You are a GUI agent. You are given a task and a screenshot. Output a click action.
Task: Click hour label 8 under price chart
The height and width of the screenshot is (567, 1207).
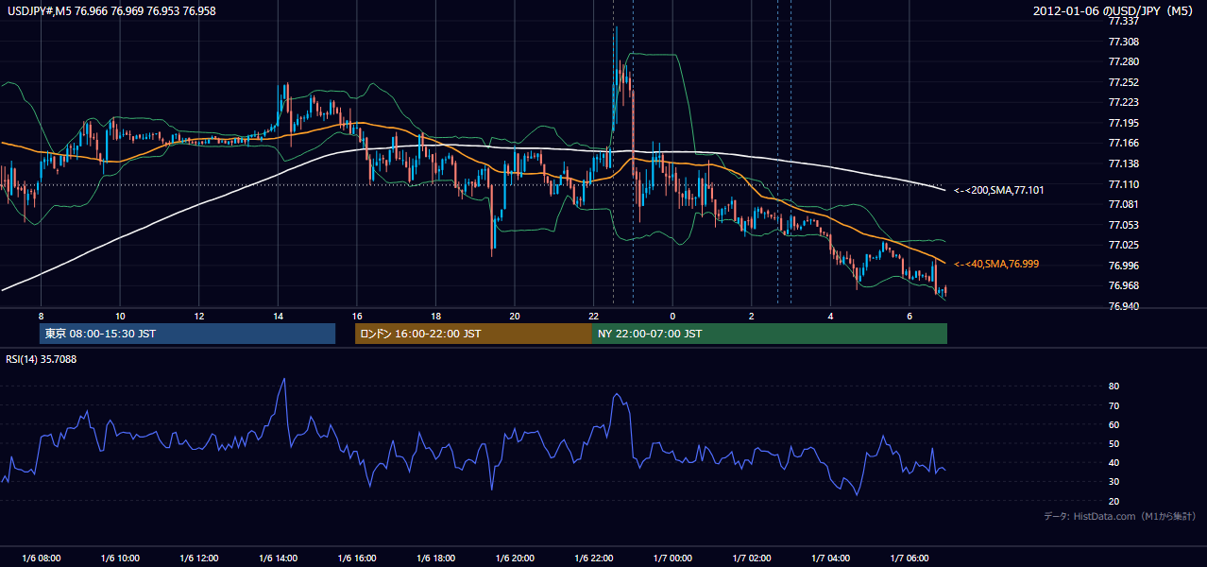pos(41,315)
